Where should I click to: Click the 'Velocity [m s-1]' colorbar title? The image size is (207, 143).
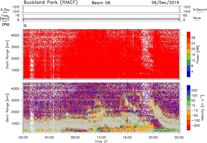coord(203,108)
